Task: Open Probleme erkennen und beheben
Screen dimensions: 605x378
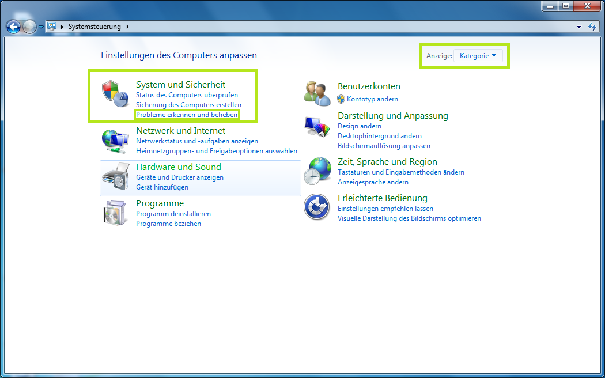Action: pyautogui.click(x=187, y=115)
